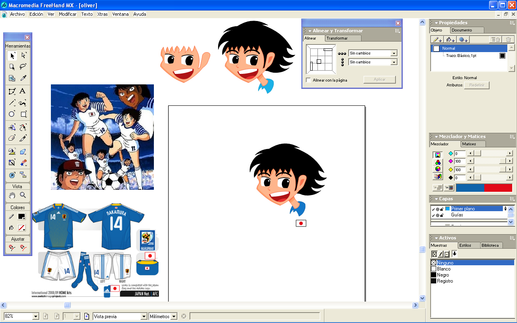Screen dimensions: 517x323
Task: Collapse the Activos panel
Action: coord(436,238)
